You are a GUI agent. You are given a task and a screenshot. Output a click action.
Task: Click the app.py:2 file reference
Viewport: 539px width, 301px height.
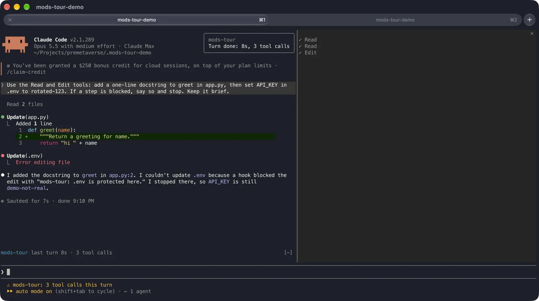click(x=121, y=175)
